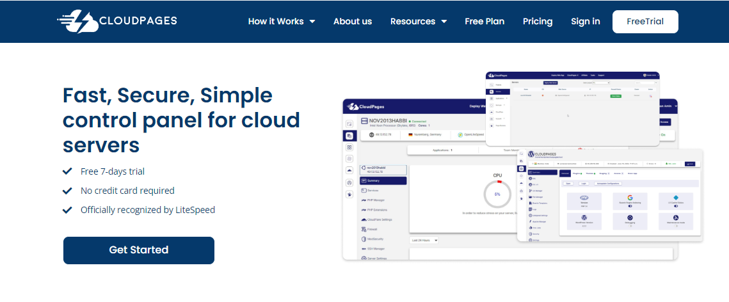
Task: Click the CloudPages logo in the header
Action: (x=116, y=21)
